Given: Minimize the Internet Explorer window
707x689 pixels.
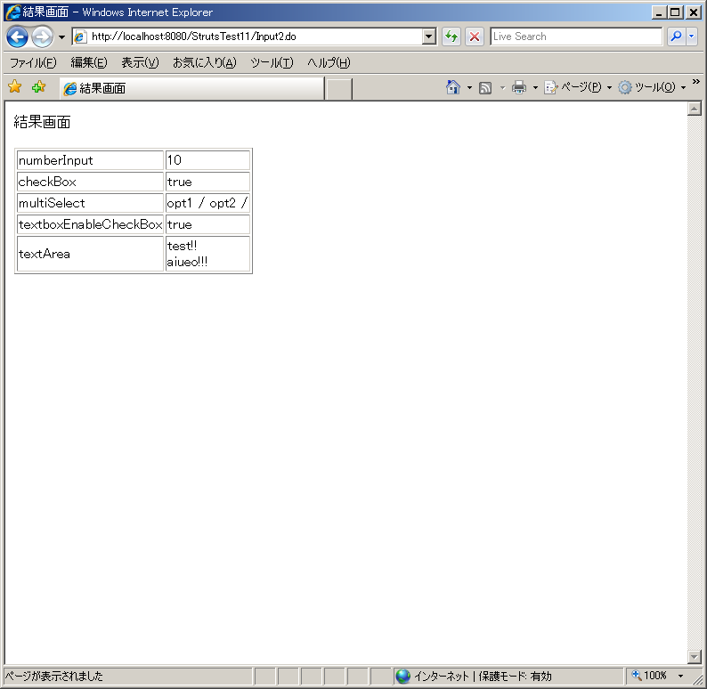Looking at the screenshot, I should tap(659, 12).
